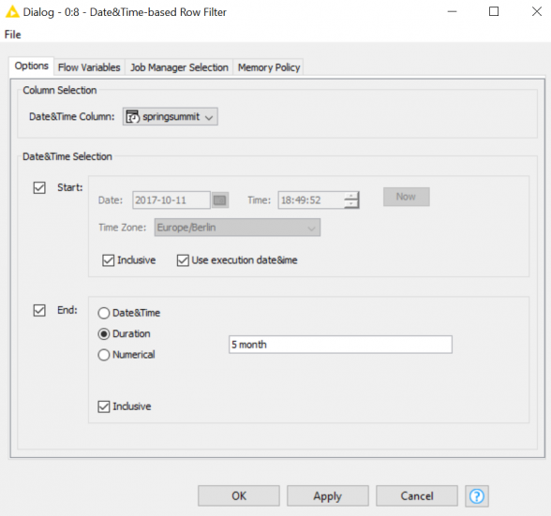Viewport: 551px width, 516px height.
Task: Switch to the Options tab
Action: 31,66
